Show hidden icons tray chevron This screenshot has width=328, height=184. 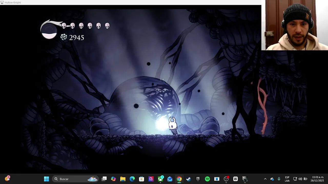click(265, 179)
